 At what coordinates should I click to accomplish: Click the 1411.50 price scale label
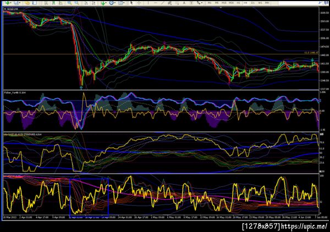pyautogui.click(x=324, y=64)
